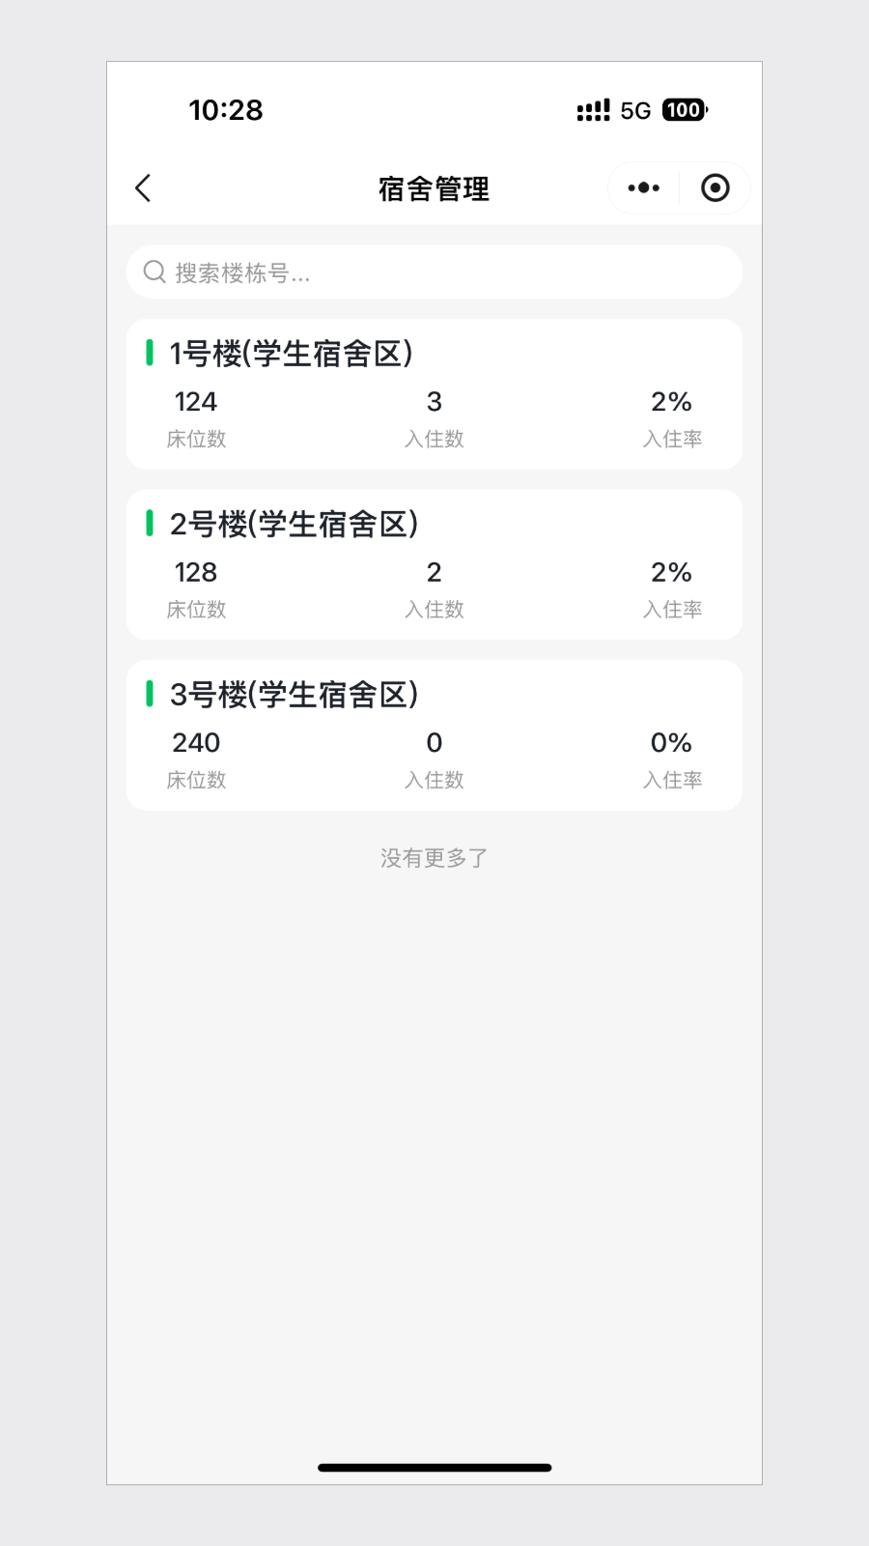This screenshot has width=869, height=1546.
Task: Click the search magnifier icon
Action: coord(154,272)
